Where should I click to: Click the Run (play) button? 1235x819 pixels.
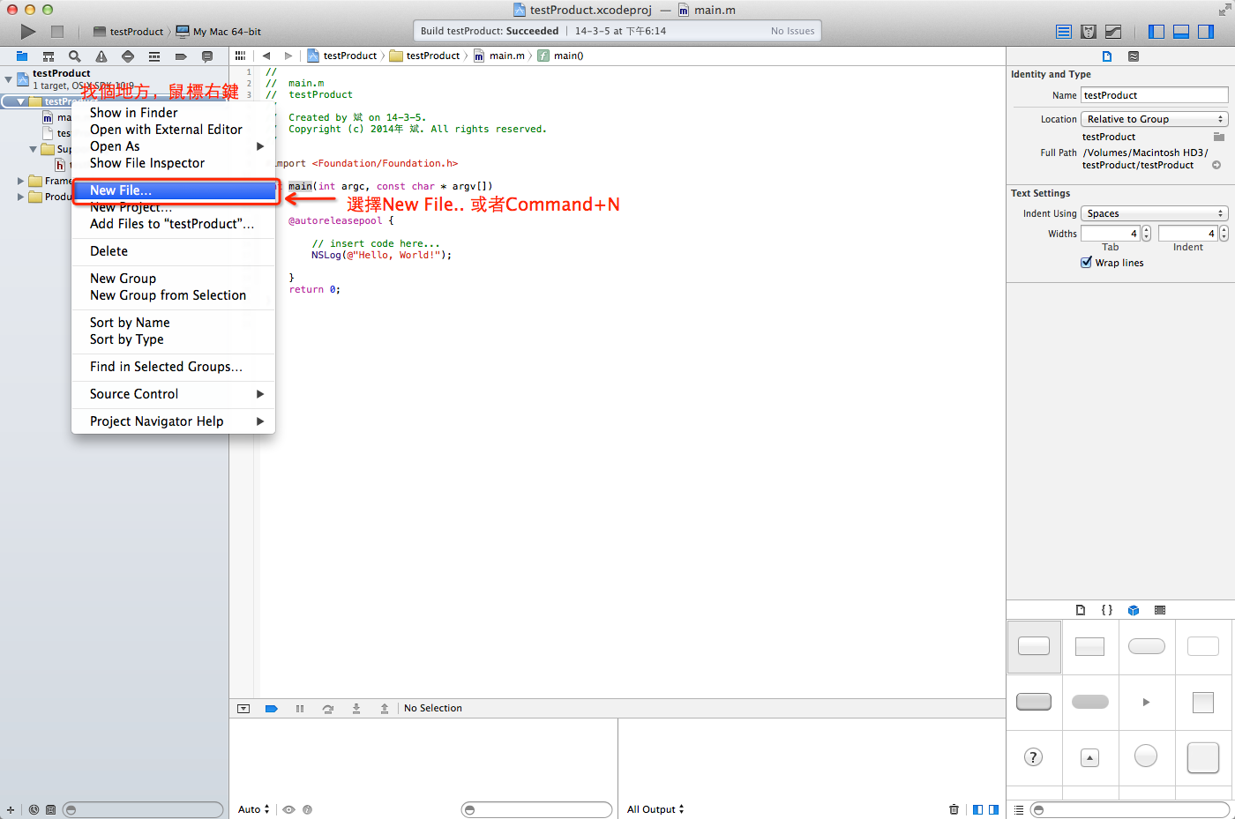pyautogui.click(x=28, y=32)
